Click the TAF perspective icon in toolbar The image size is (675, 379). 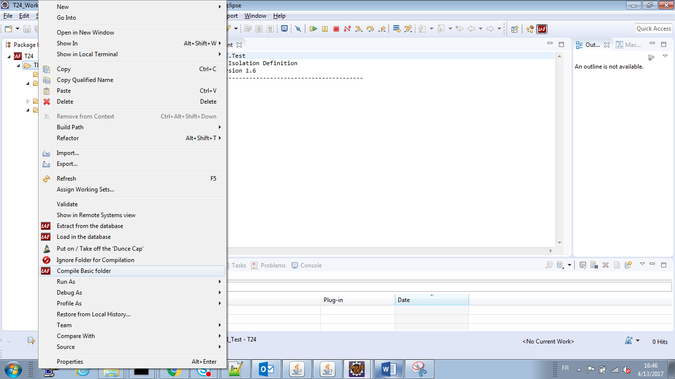click(542, 29)
